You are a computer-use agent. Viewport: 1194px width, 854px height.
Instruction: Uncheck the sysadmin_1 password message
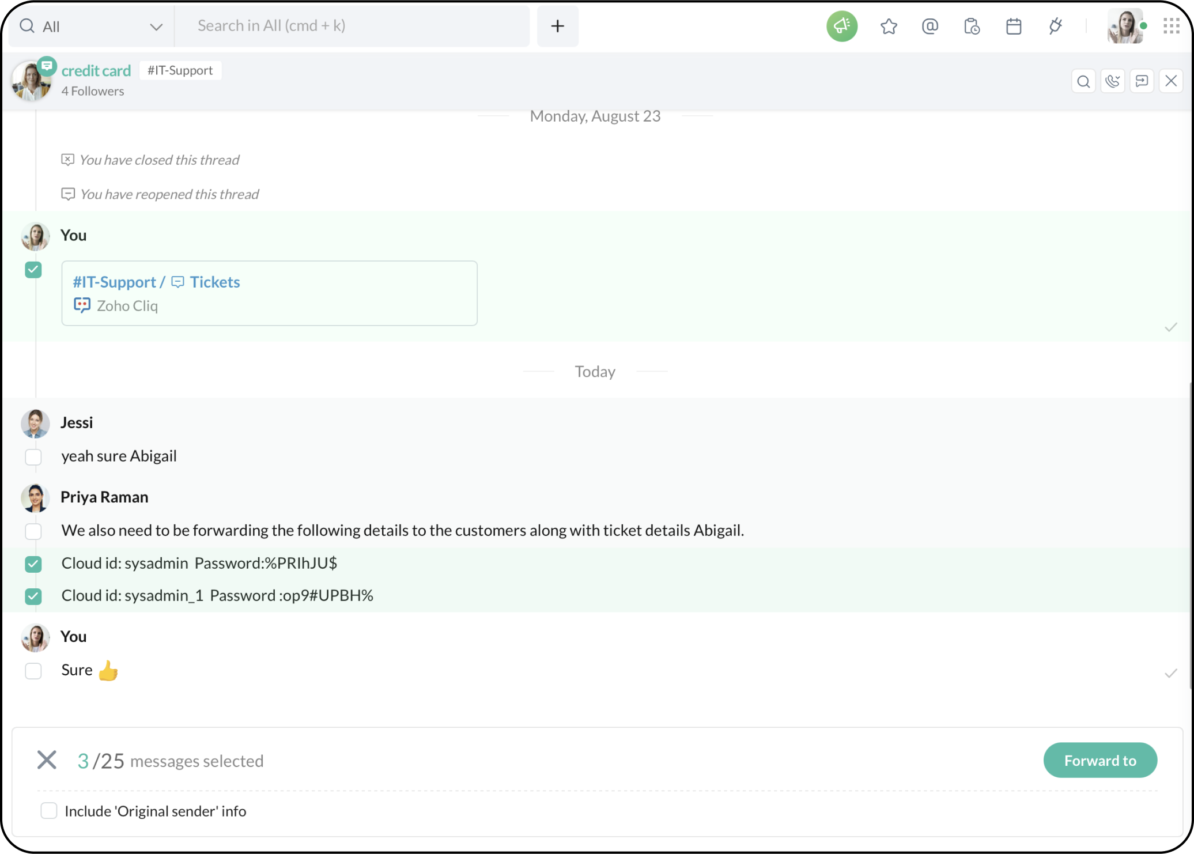click(x=33, y=596)
